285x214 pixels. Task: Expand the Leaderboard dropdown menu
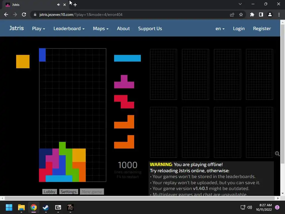tap(69, 29)
